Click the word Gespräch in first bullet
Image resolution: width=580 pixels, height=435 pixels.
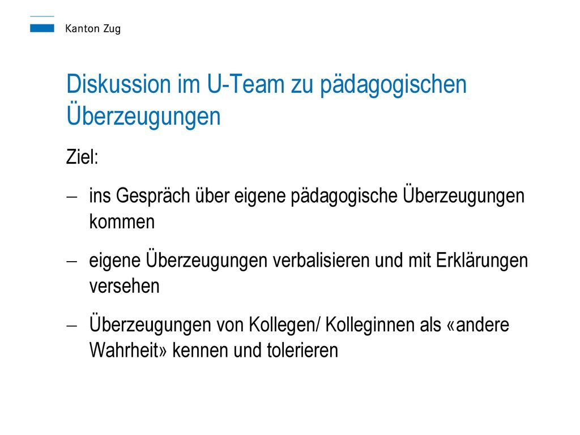coord(153,196)
